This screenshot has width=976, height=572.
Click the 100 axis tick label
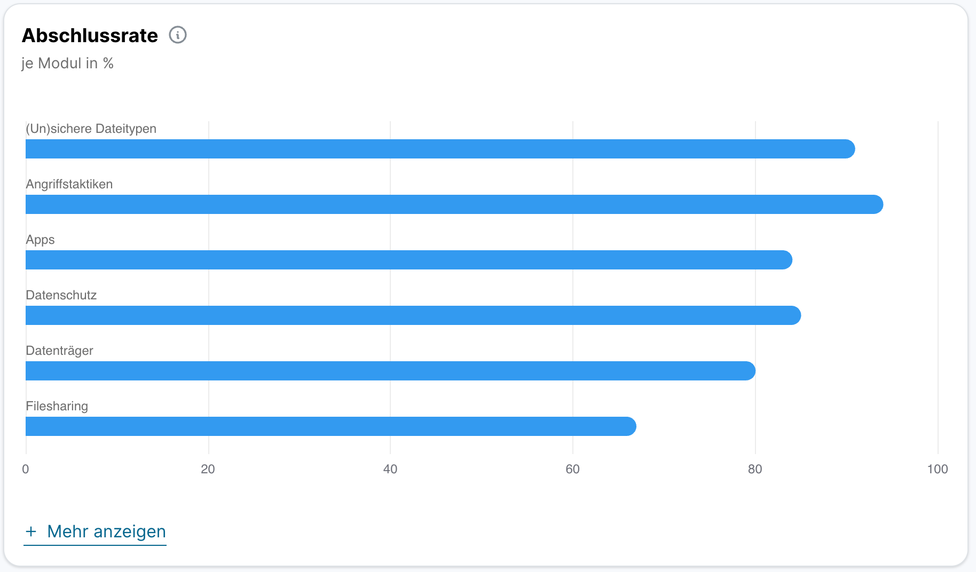click(x=937, y=469)
